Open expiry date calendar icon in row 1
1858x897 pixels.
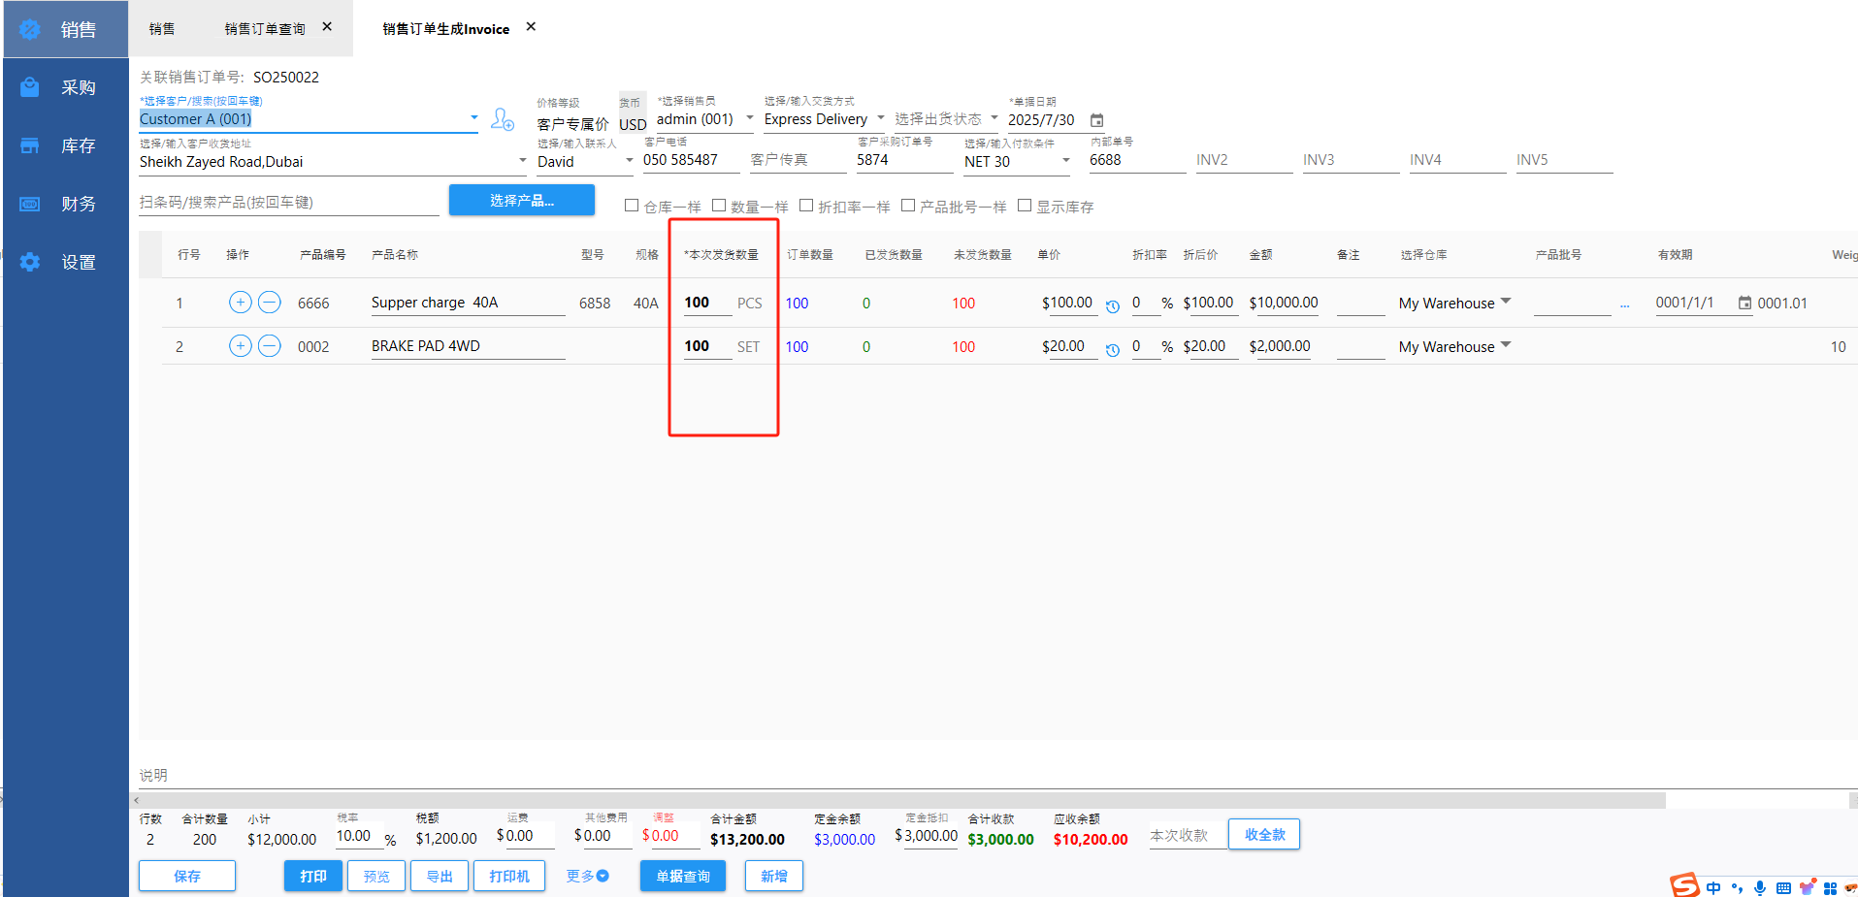tap(1744, 304)
